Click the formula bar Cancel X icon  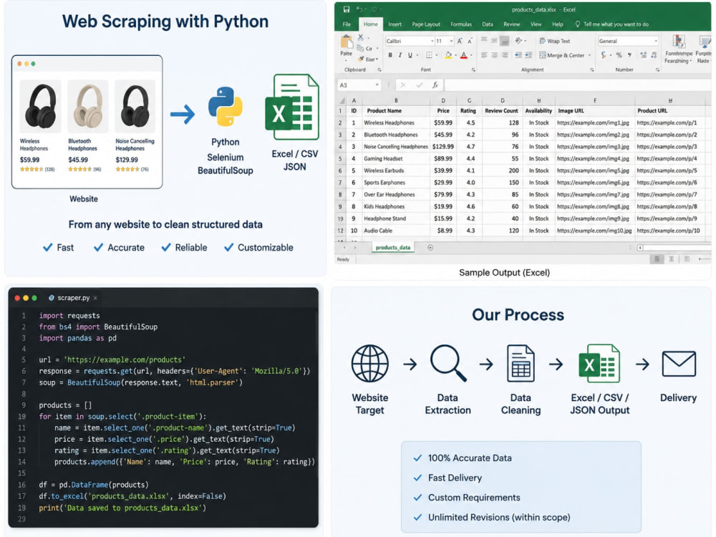(403, 85)
